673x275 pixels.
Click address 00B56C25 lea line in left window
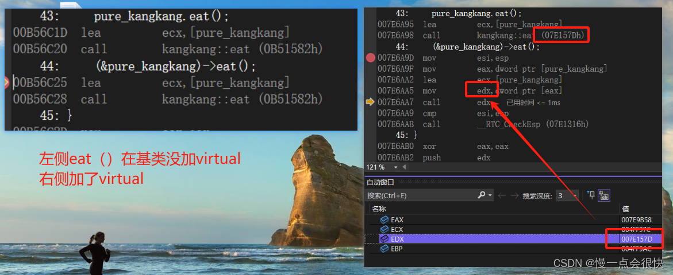pos(151,82)
